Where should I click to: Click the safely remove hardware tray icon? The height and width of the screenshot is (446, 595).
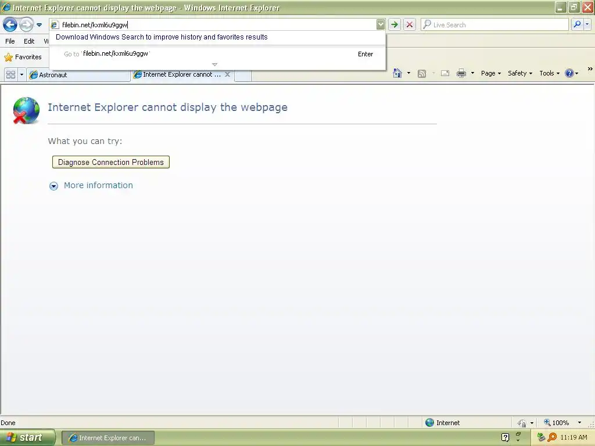tap(541, 437)
